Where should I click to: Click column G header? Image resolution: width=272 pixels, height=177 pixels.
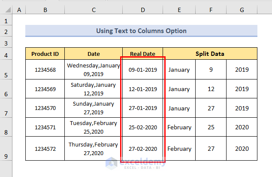coord(242,9)
